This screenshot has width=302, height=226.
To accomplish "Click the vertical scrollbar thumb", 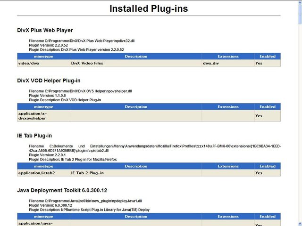I will tap(300, 15).
